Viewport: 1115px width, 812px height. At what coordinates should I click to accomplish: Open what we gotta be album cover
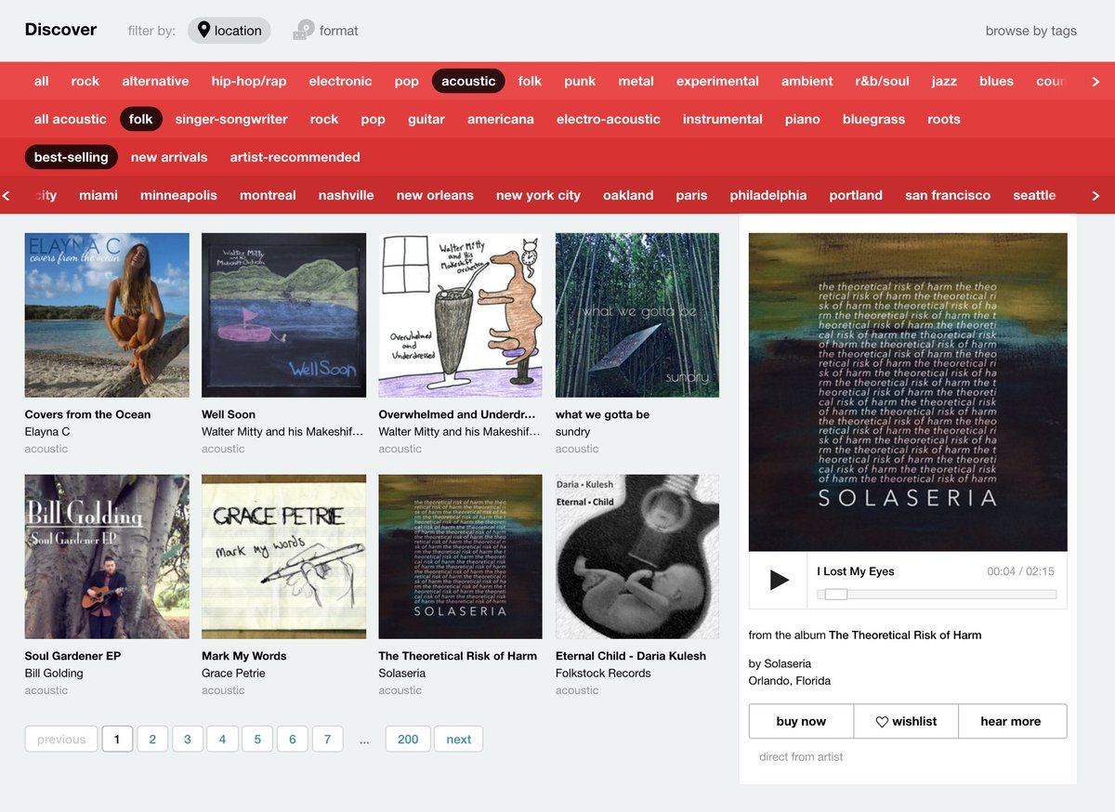click(x=637, y=315)
